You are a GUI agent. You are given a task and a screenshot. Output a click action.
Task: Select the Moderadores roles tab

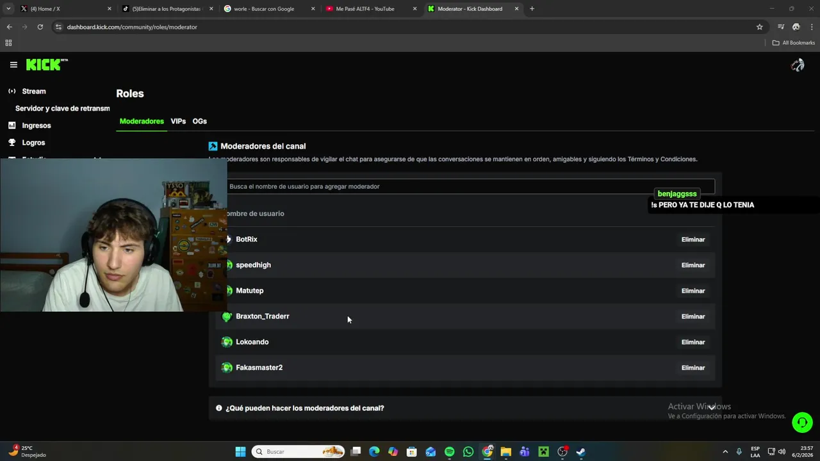(x=142, y=121)
